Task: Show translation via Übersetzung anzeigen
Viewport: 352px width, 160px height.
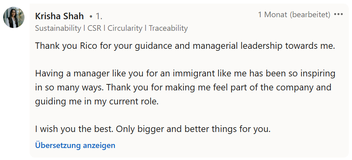Action: (75, 146)
